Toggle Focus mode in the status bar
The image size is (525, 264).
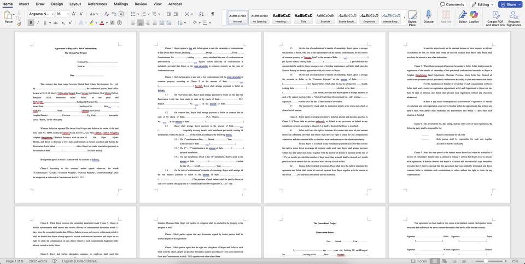click(x=419, y=261)
